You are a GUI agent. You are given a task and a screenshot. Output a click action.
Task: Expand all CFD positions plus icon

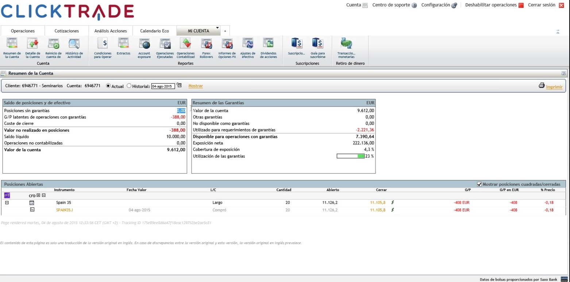[39, 195]
